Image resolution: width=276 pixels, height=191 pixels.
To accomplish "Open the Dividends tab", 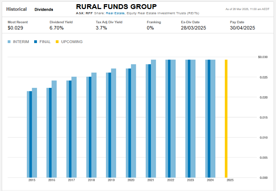I will click(44, 9).
